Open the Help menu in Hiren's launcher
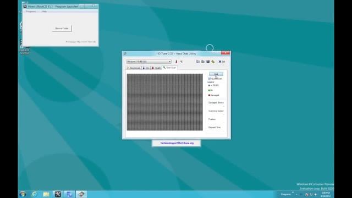 [44, 12]
